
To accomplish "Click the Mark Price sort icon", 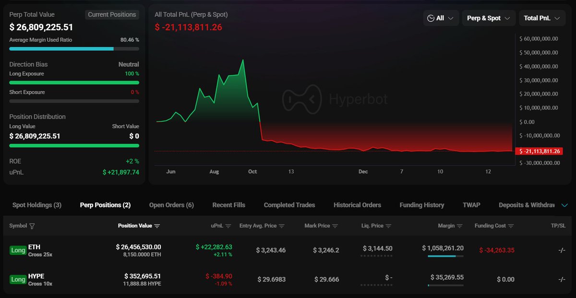I will (335, 226).
